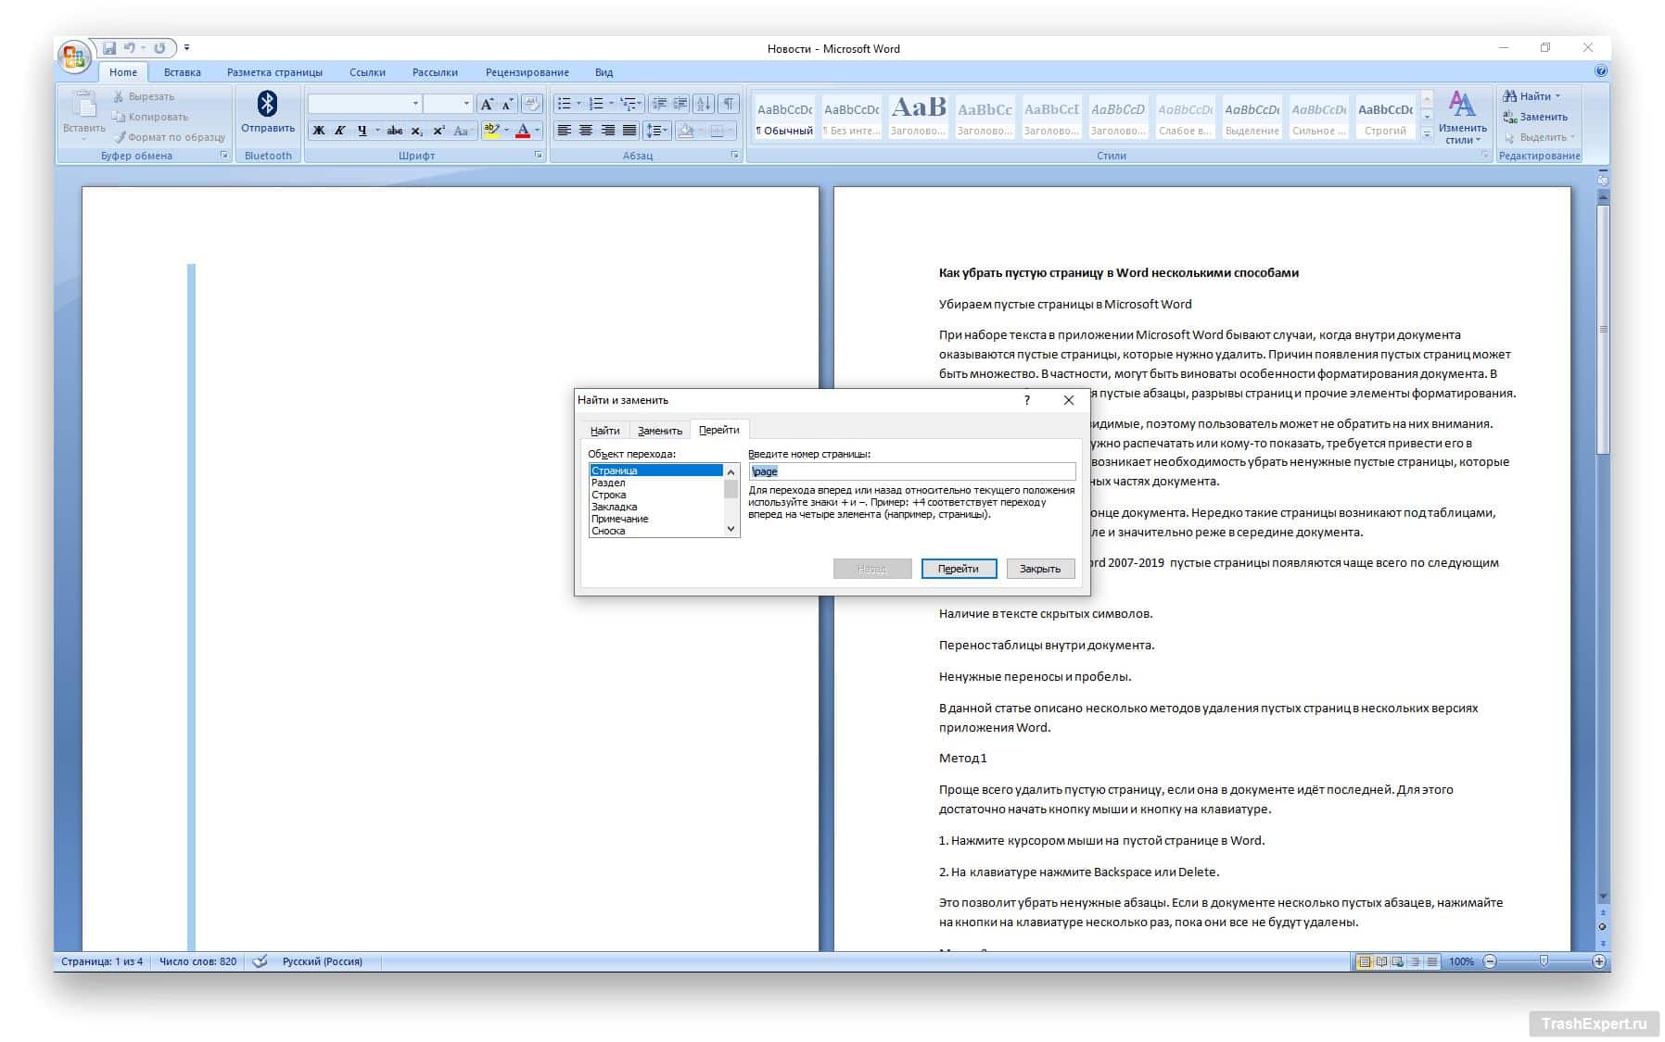
Task: Click the spell check status icon
Action: tap(261, 961)
